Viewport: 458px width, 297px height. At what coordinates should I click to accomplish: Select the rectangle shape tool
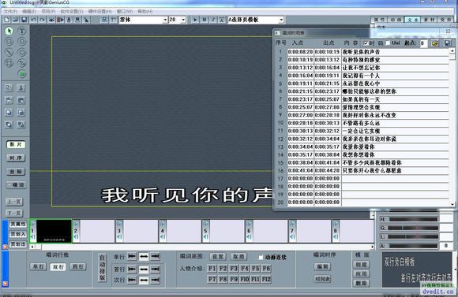point(9,42)
